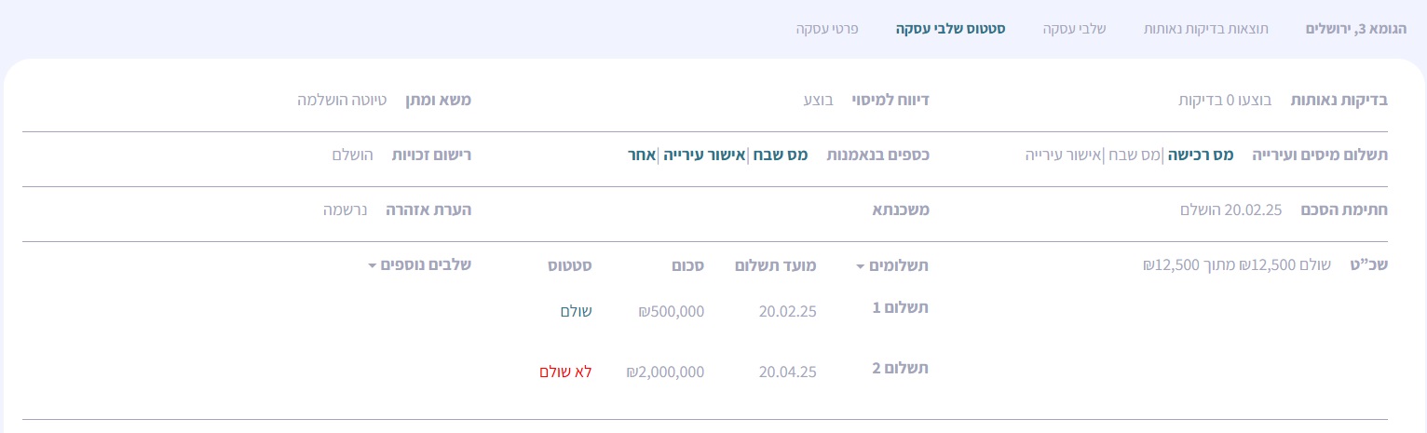Select מס שבח under כספים בנאמנות
The height and width of the screenshot is (433, 1427).
(780, 156)
